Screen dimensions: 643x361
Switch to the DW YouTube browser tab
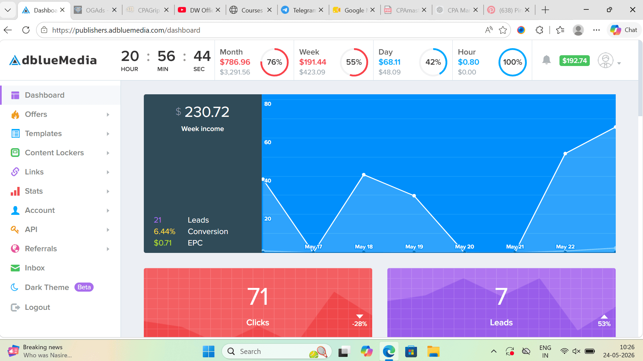click(x=199, y=10)
